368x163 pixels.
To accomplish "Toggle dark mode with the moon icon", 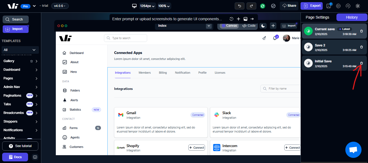I will coord(263,26).
